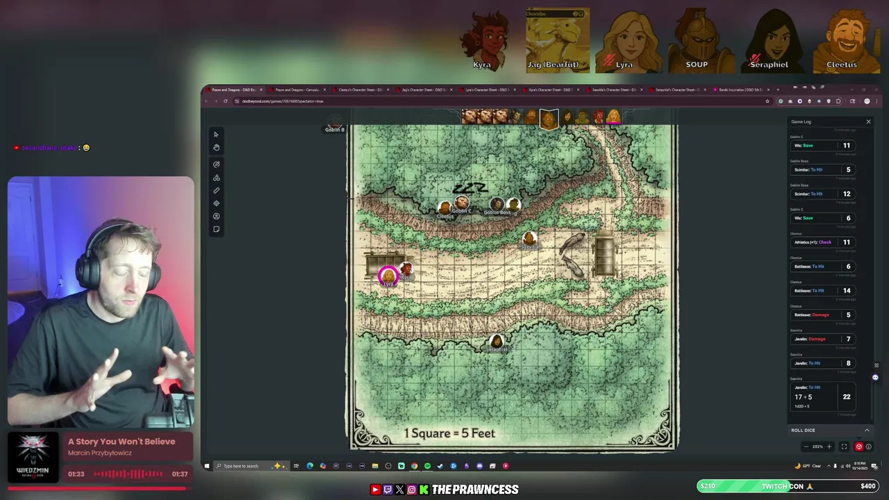
Task: Open the info circle button
Action: [868, 447]
